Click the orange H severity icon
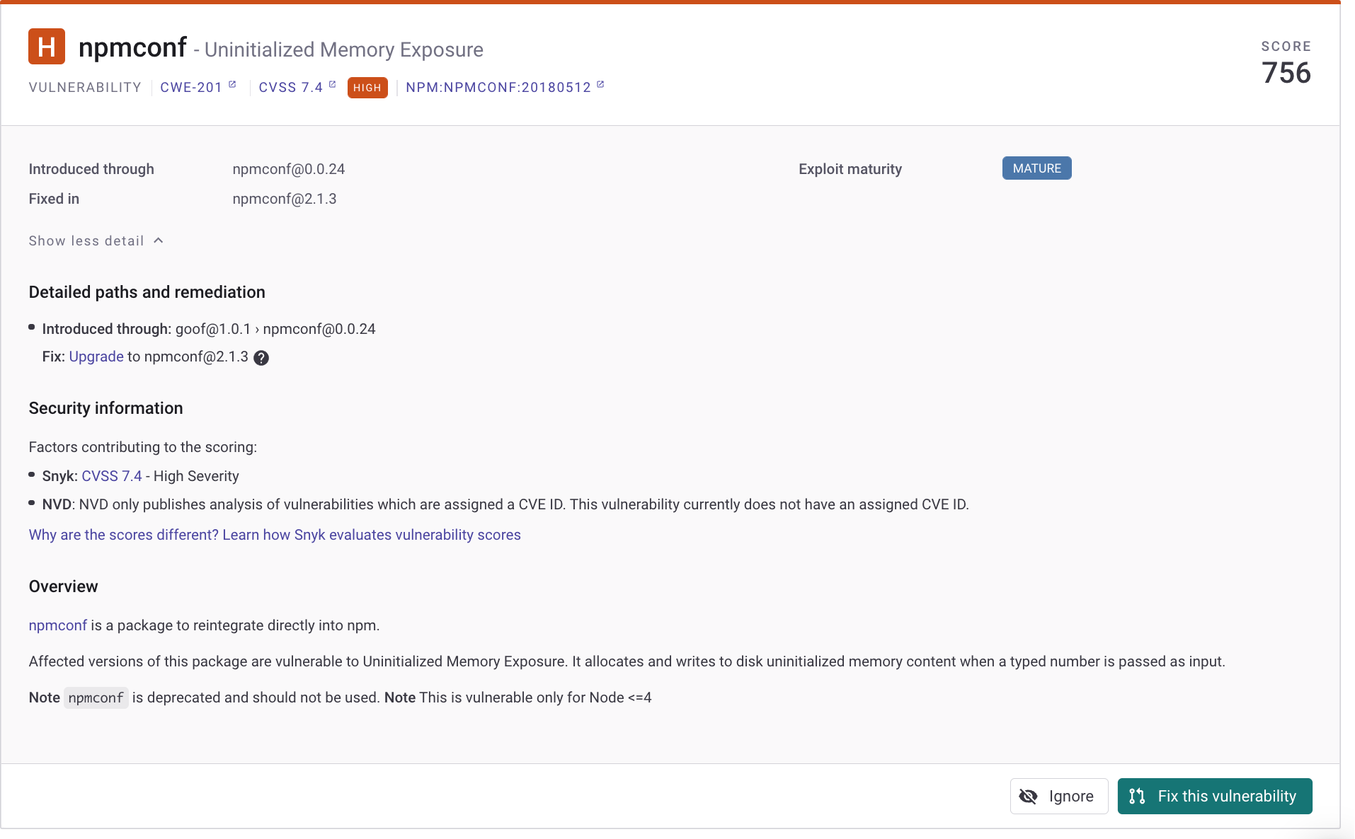Image resolution: width=1355 pixels, height=839 pixels. tap(47, 47)
